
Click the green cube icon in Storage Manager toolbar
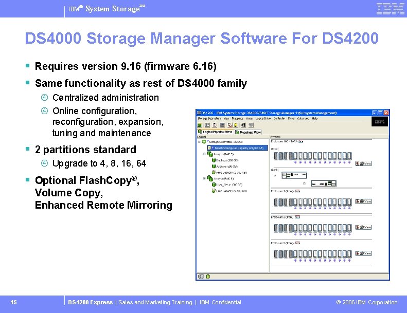(x=200, y=125)
